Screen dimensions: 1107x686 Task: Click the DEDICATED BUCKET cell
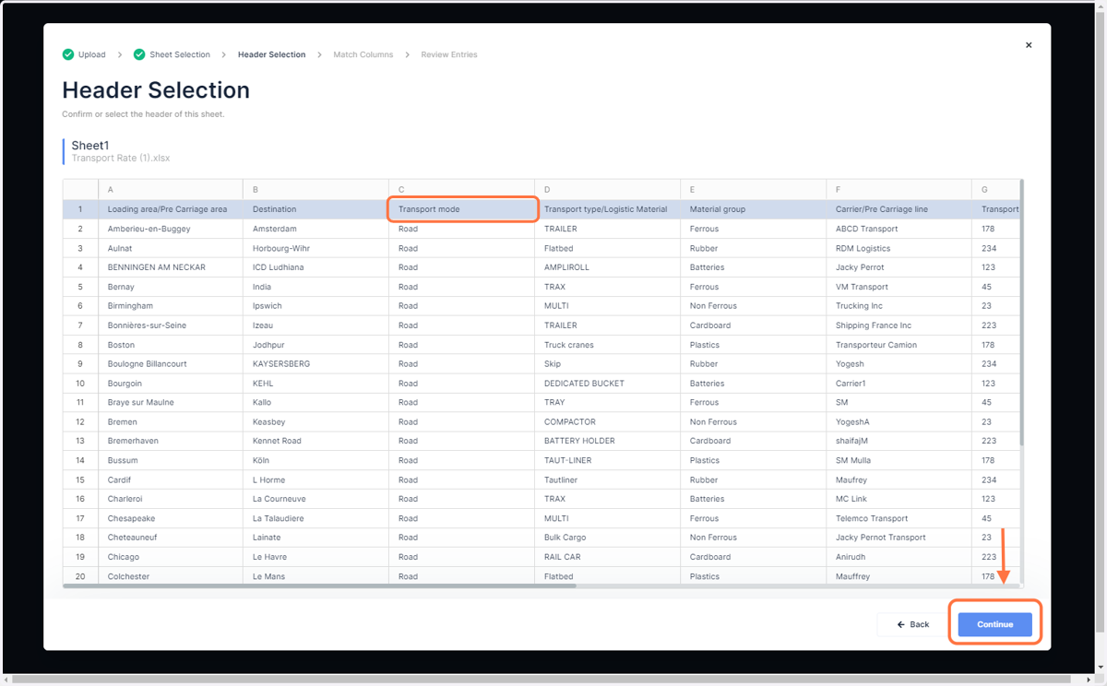coord(607,384)
